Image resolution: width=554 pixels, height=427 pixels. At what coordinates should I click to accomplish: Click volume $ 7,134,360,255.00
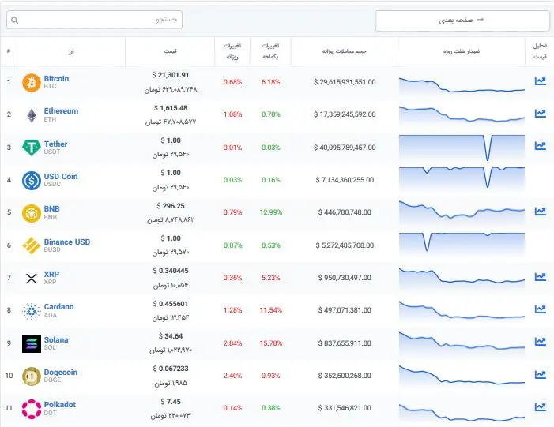pos(345,180)
